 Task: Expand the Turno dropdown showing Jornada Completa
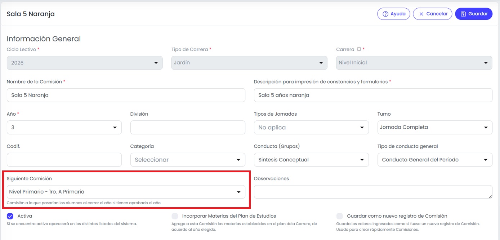click(x=435, y=127)
